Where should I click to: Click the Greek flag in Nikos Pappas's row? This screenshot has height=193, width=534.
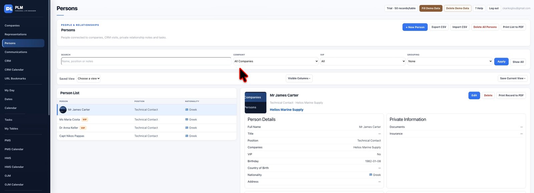[x=187, y=136]
